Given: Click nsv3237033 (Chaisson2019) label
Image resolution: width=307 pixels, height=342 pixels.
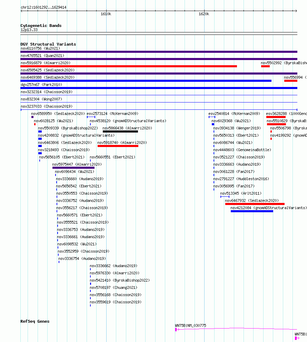Looking at the screenshot, I should coord(47,106).
